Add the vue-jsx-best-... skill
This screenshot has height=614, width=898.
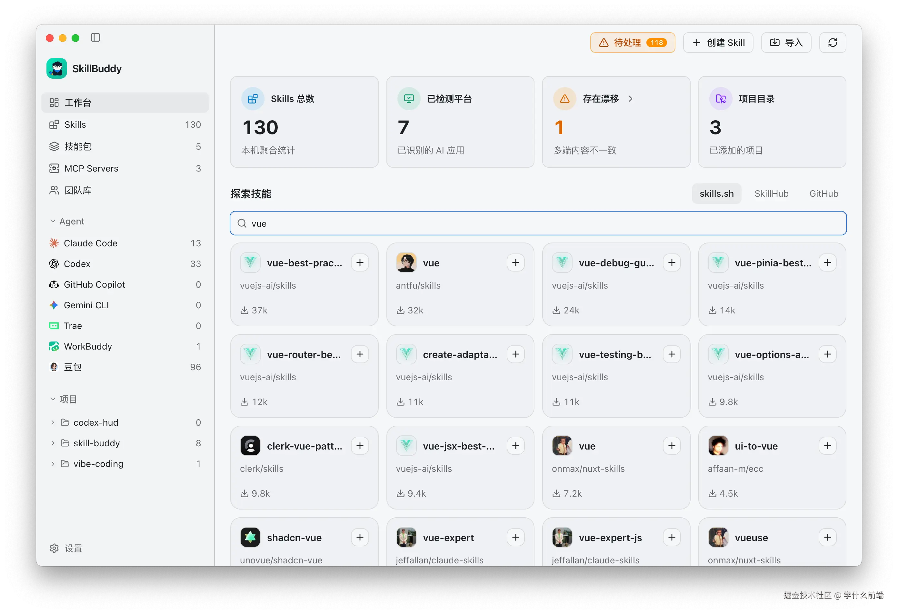tap(516, 446)
